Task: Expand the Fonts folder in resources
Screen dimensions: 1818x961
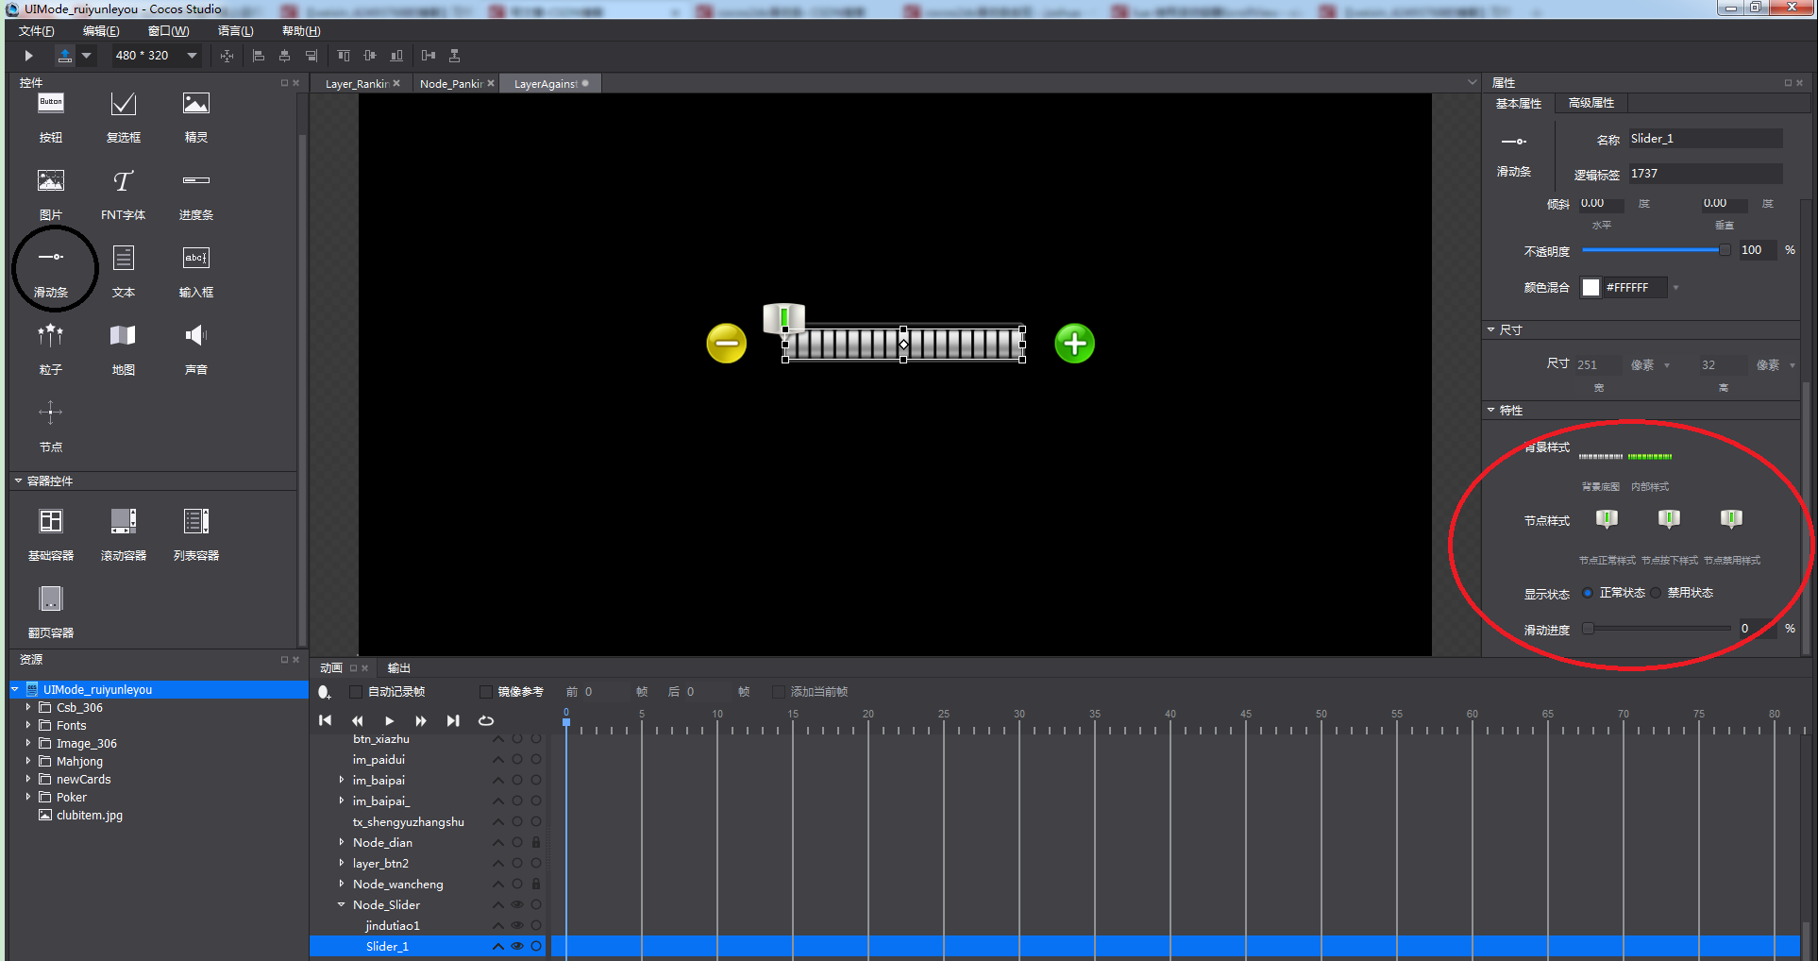Action: pyautogui.click(x=27, y=725)
